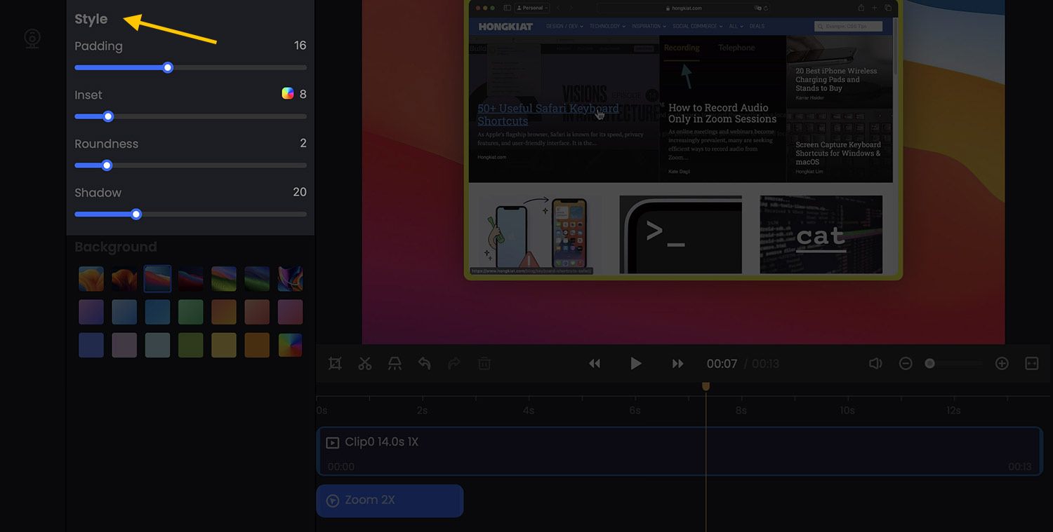Delete the selection with the trash icon
The height and width of the screenshot is (532, 1053).
[484, 363]
